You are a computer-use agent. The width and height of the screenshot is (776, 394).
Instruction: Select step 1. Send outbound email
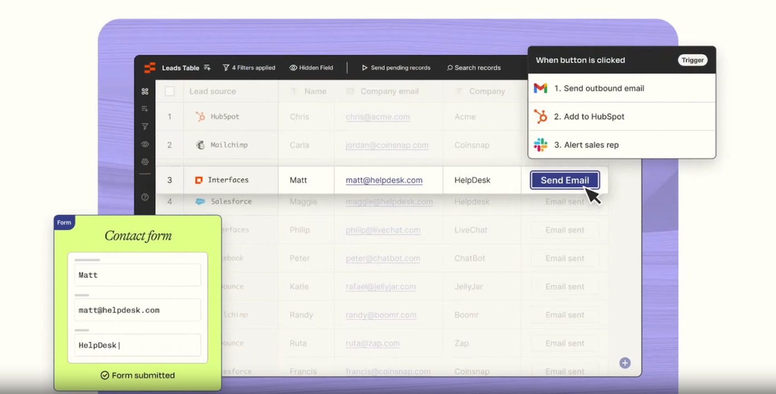point(622,88)
